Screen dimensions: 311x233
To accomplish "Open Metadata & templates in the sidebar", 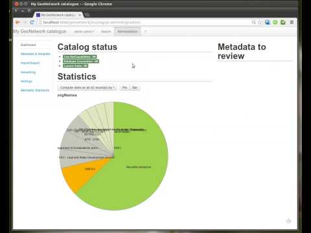I will coord(36,54).
